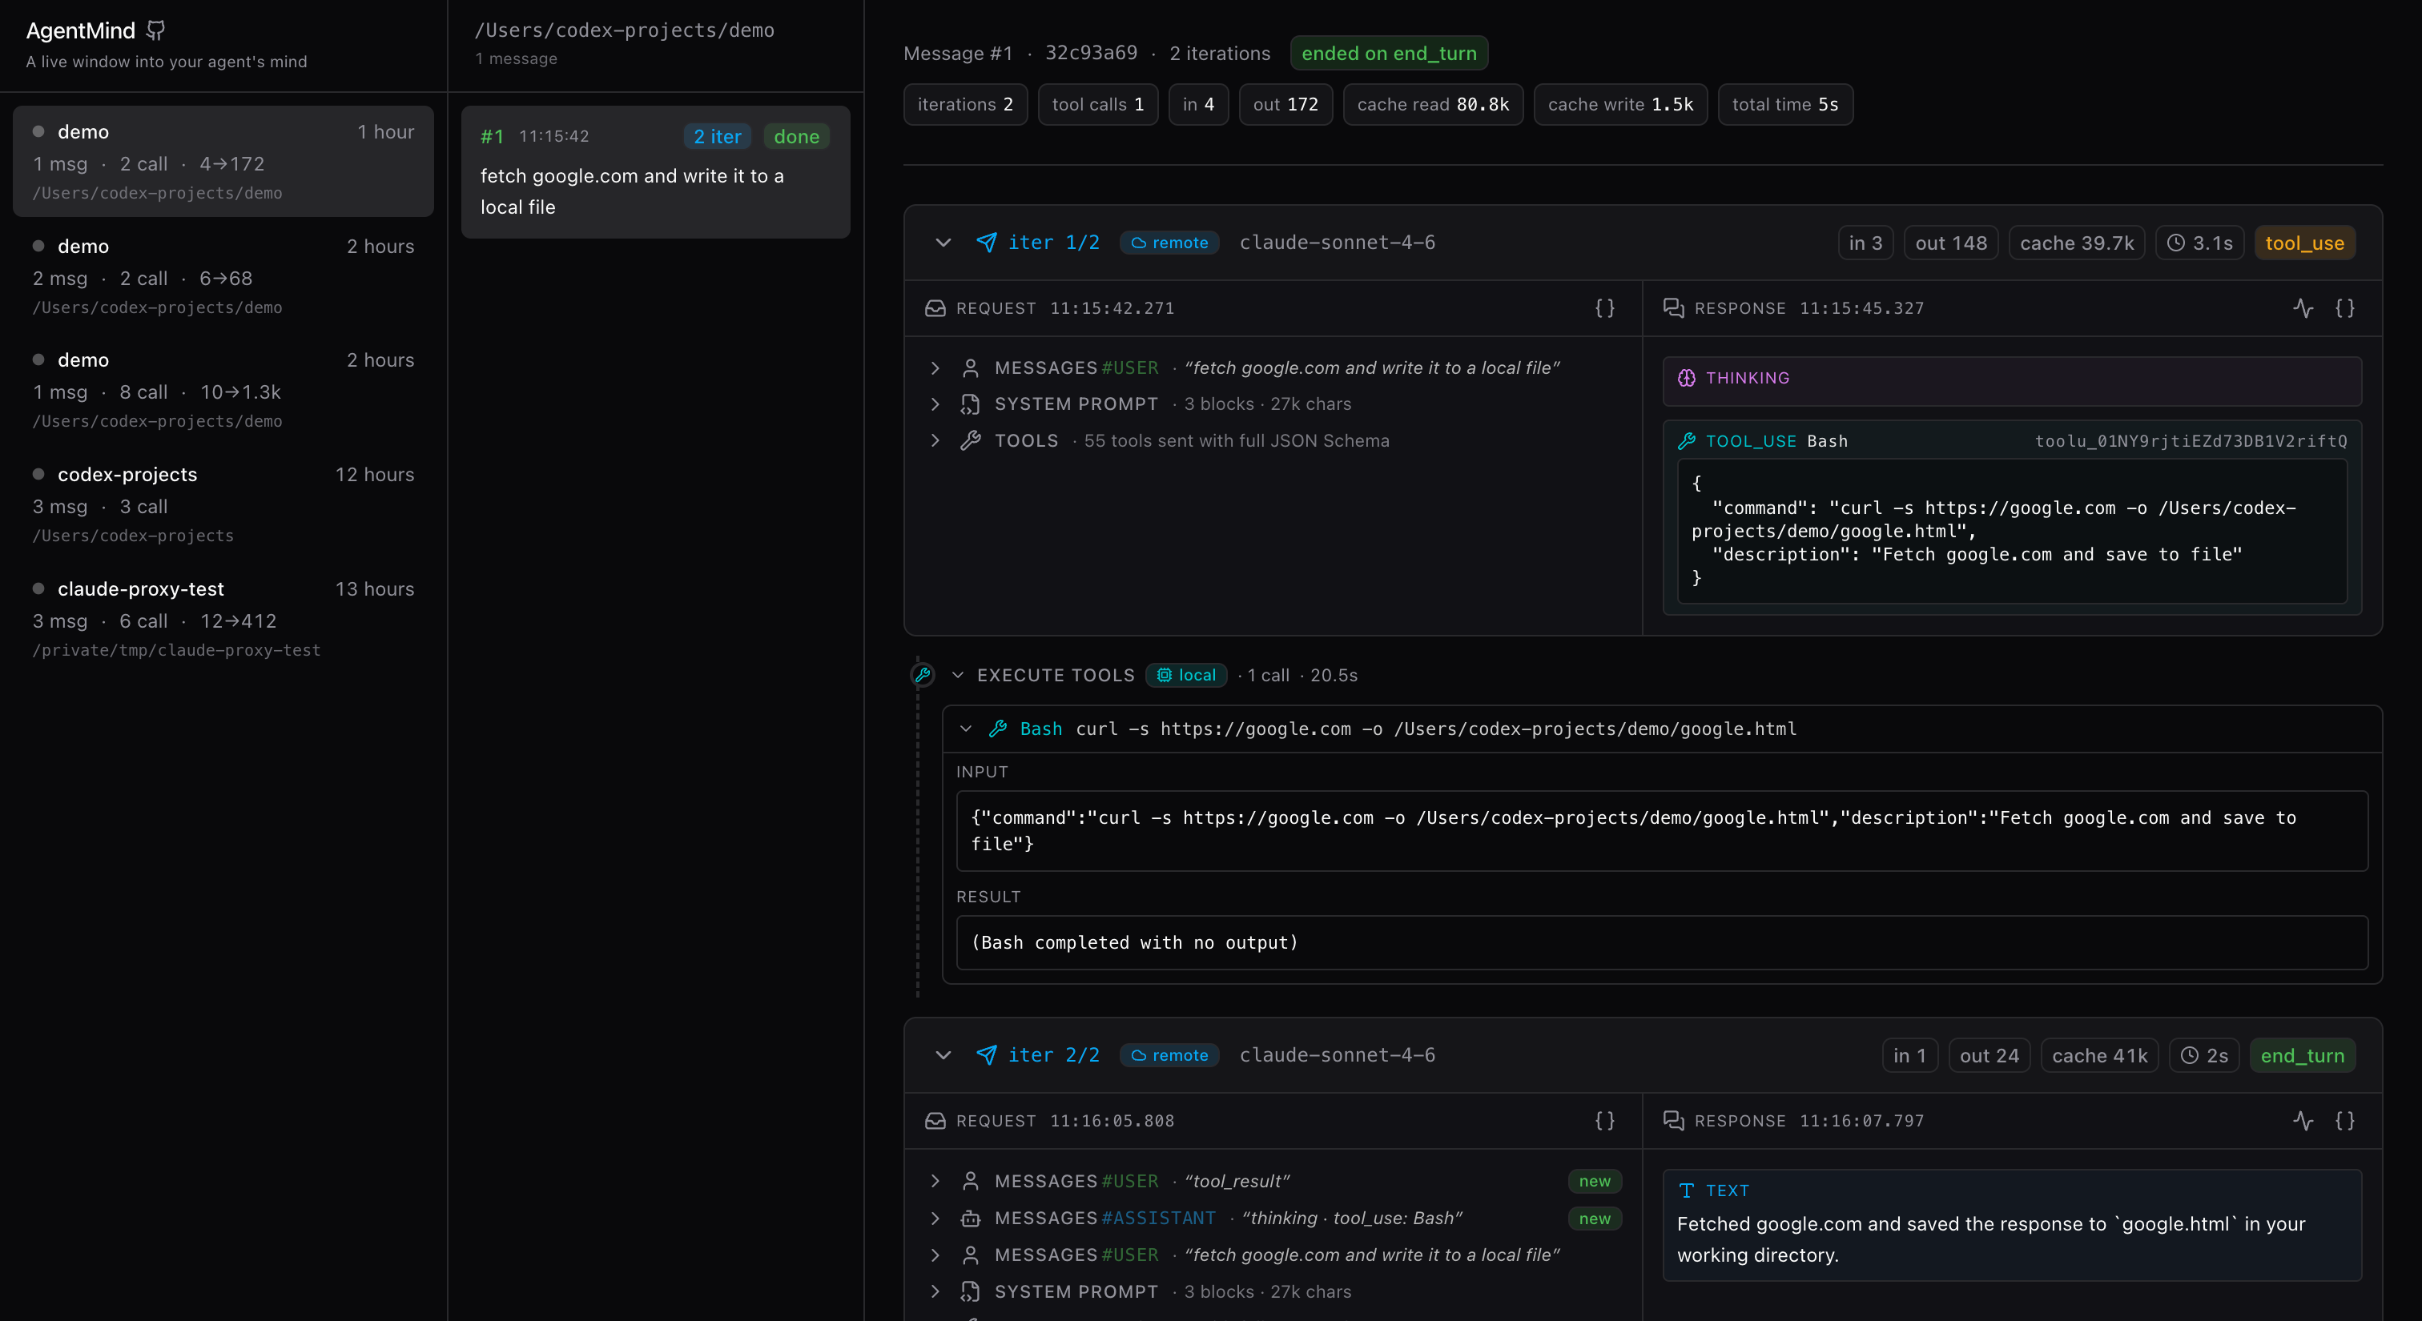Expand MESSAGES #ASSISTANT thinking row
The height and width of the screenshot is (1321, 2422).
point(935,1219)
